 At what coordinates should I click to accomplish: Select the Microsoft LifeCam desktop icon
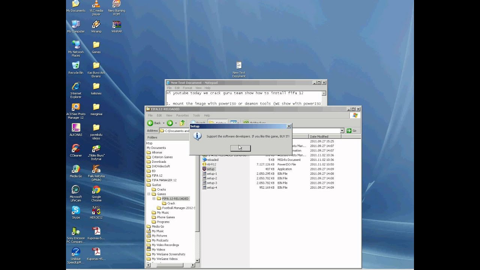(x=76, y=193)
